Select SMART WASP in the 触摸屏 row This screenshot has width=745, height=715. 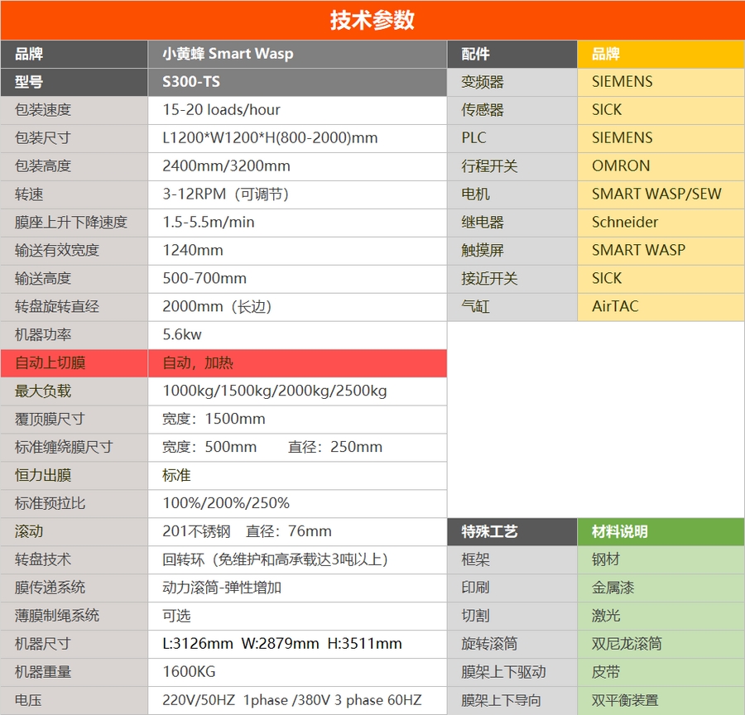[661, 250]
